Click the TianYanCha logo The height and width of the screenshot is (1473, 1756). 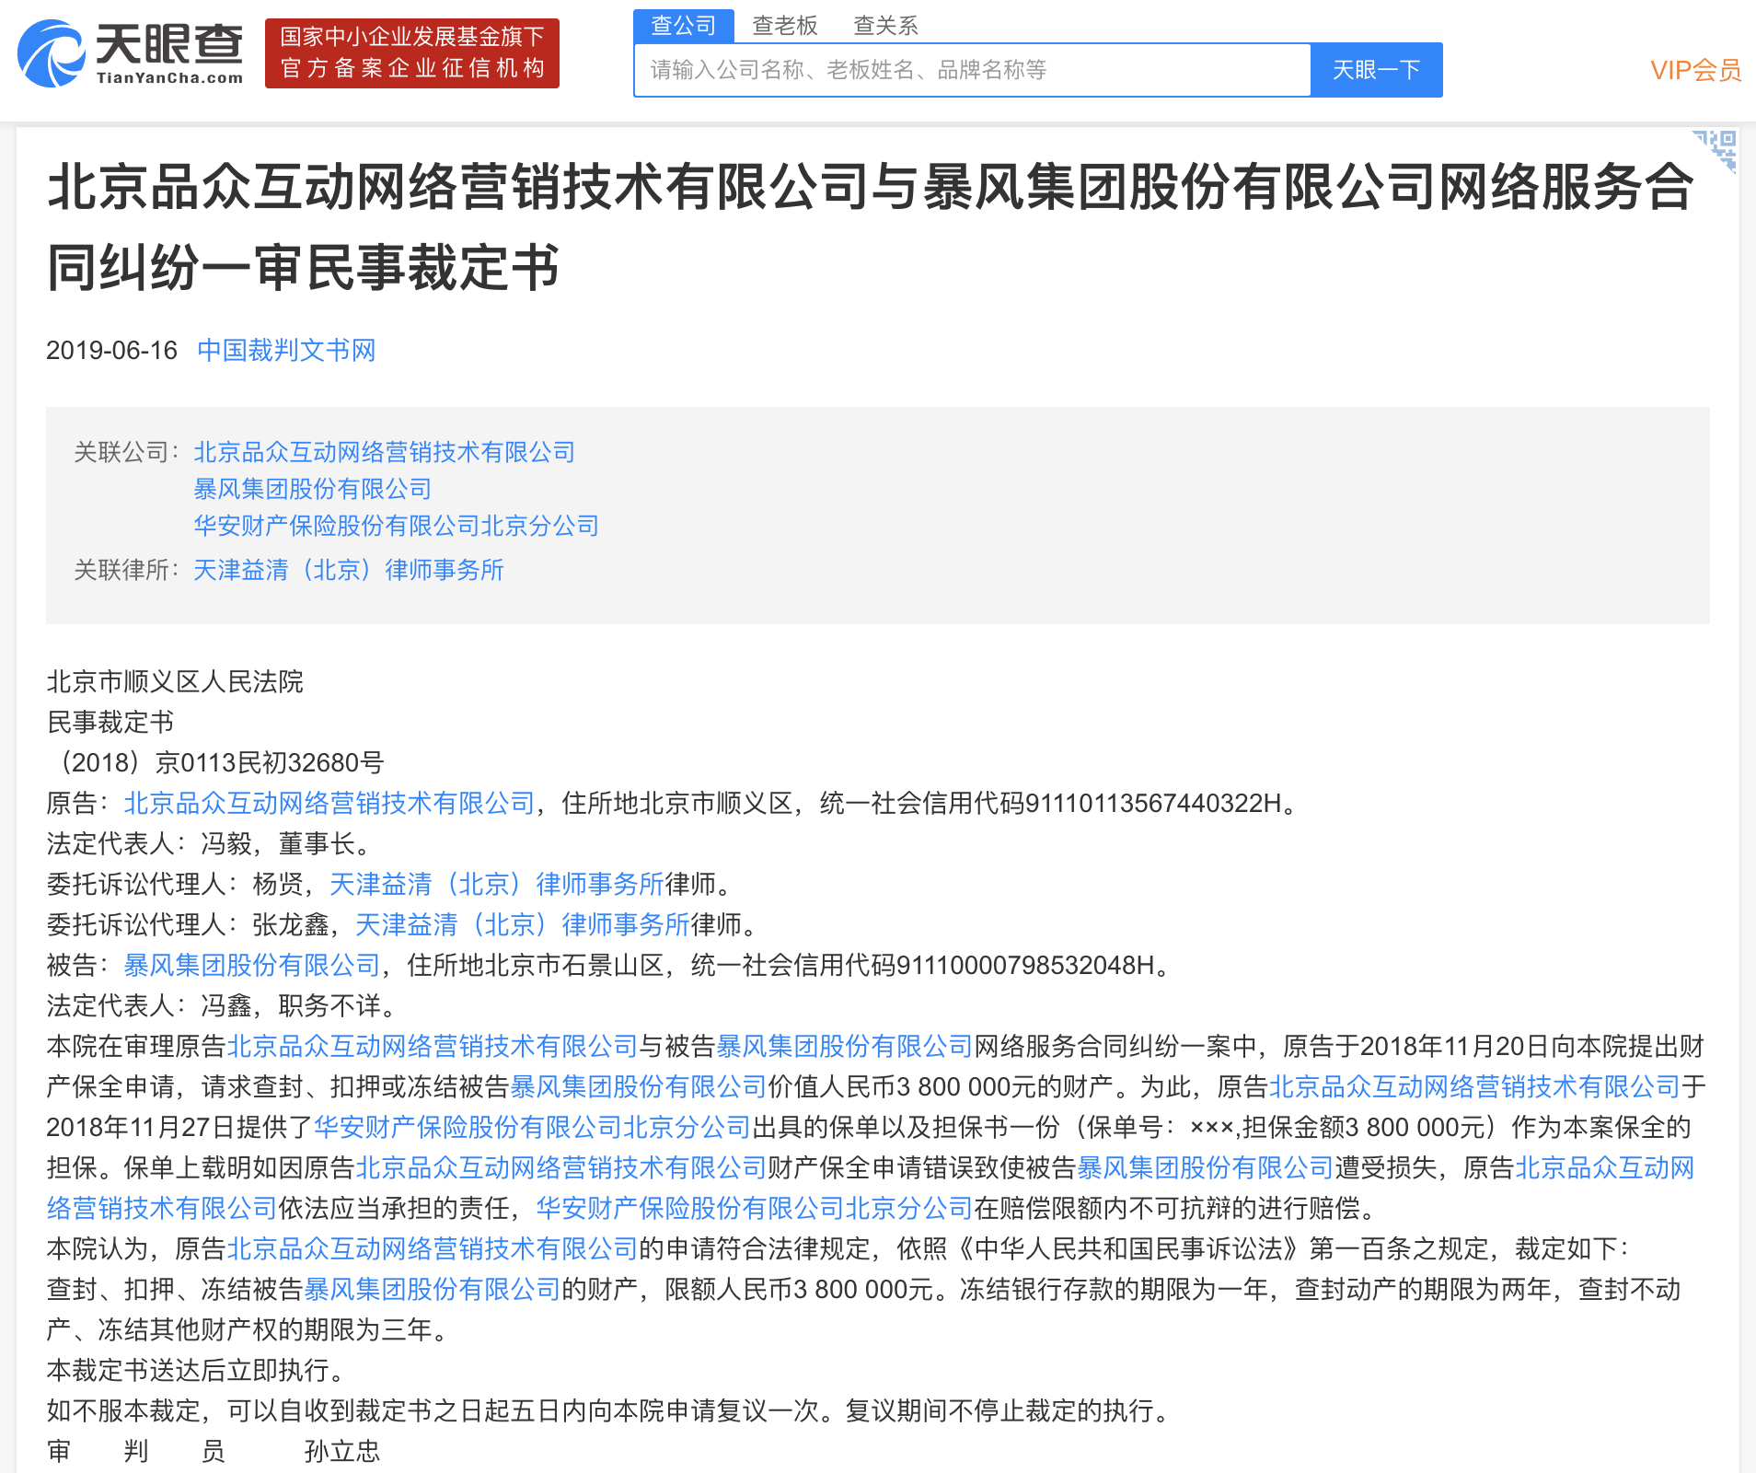(x=131, y=54)
